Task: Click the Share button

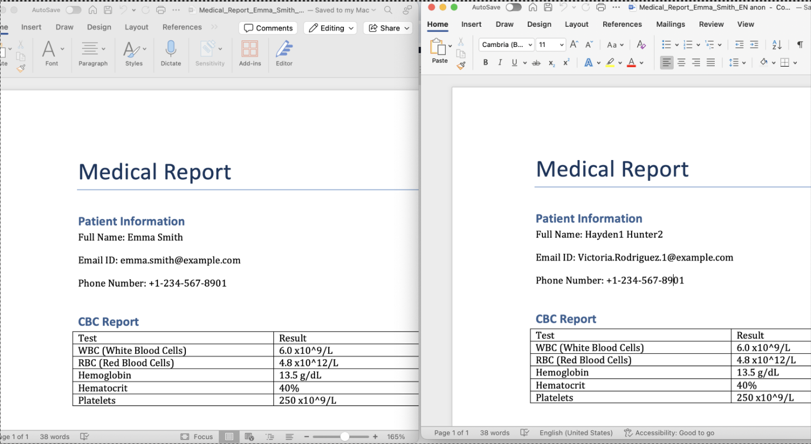Action: [x=389, y=28]
